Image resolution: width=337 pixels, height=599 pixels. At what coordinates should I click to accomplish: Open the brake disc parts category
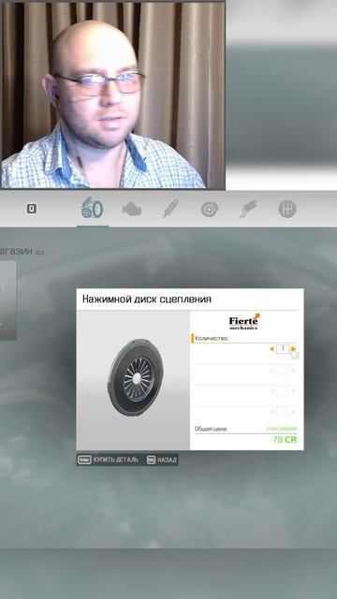click(x=210, y=209)
